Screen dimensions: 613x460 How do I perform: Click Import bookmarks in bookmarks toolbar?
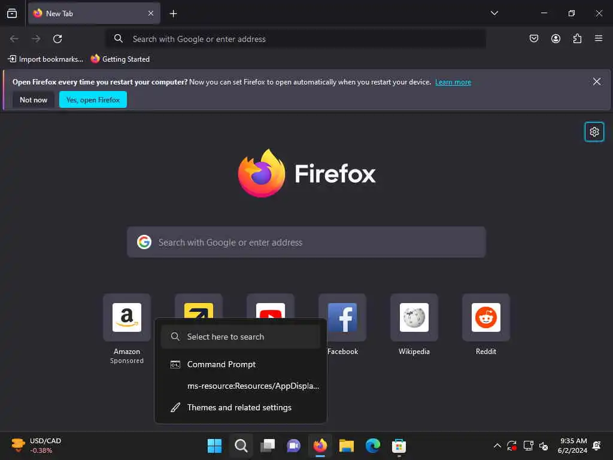click(x=45, y=59)
